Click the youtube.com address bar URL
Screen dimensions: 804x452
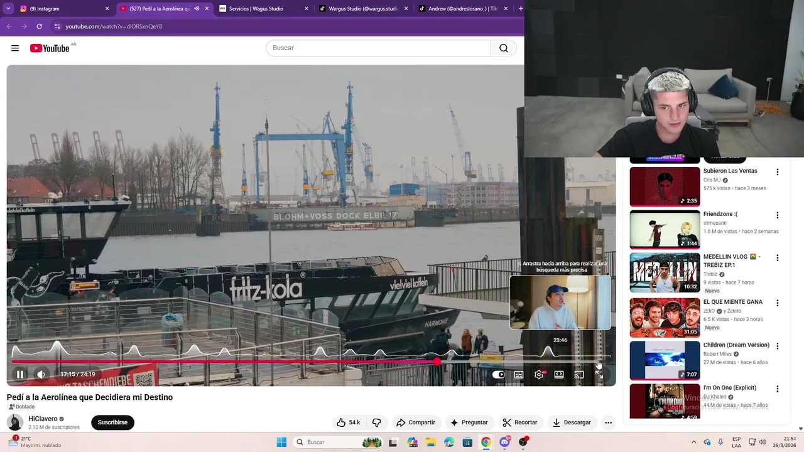pos(114,26)
